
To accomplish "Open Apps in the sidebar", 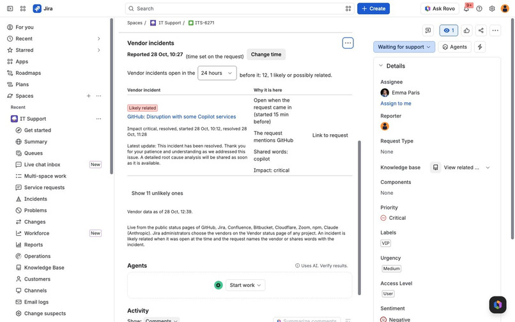I will tap(22, 61).
